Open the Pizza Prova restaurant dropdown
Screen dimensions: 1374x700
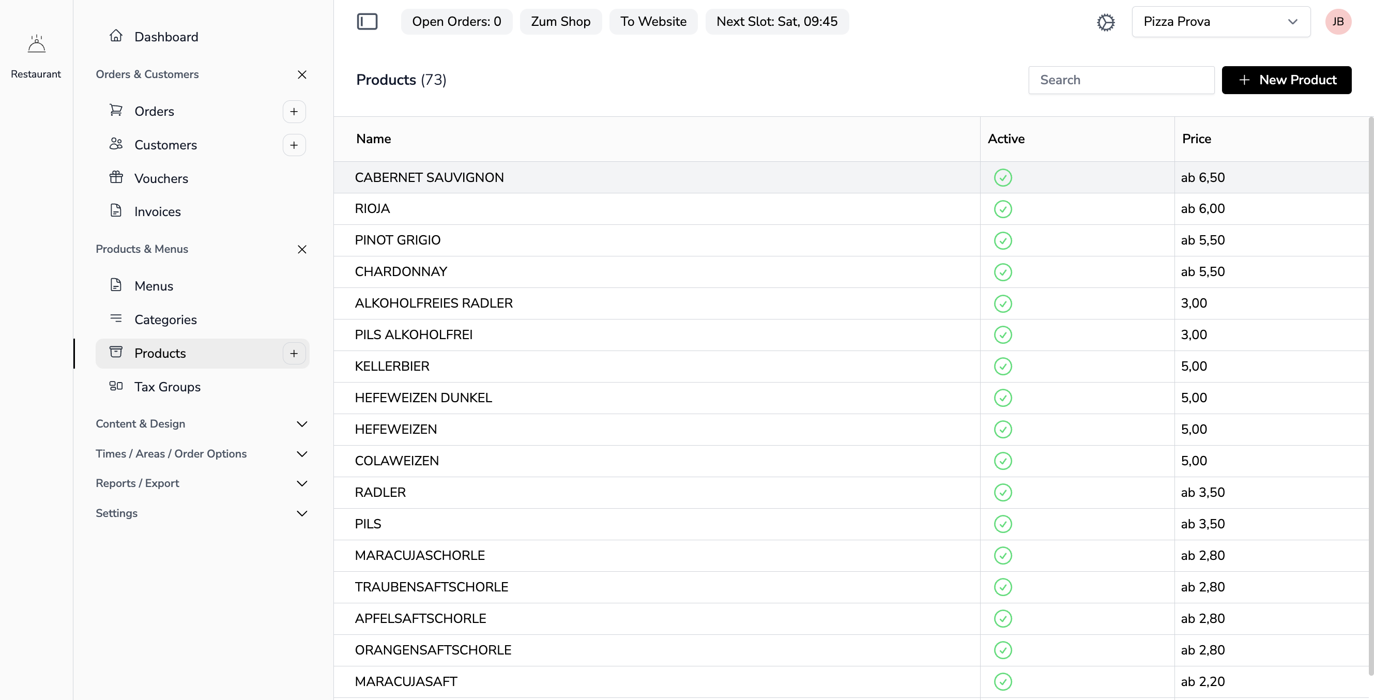1221,21
